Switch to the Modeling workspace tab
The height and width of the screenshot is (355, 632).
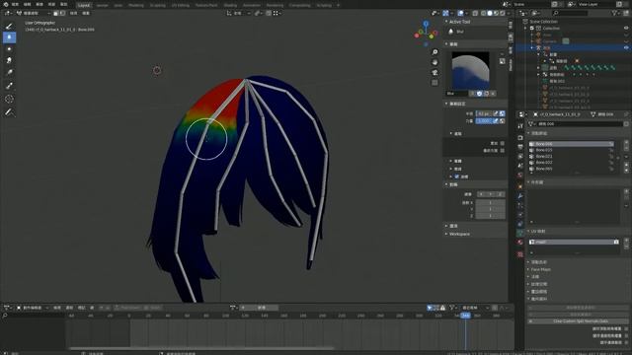[136, 5]
